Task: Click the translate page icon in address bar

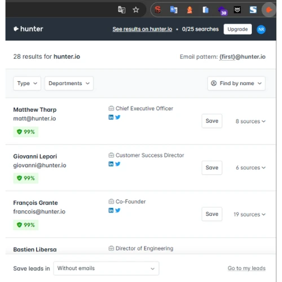Action: click(122, 10)
